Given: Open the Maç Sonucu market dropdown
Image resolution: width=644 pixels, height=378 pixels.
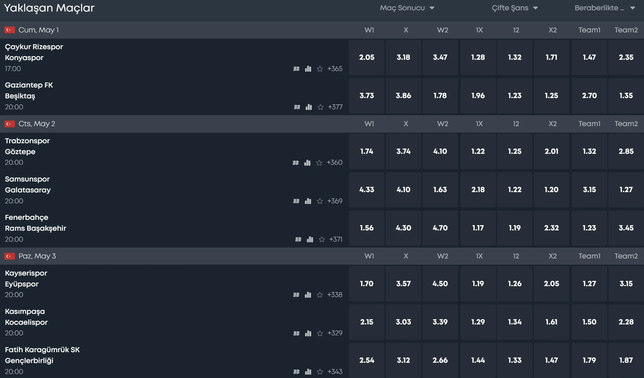Looking at the screenshot, I should coord(407,8).
